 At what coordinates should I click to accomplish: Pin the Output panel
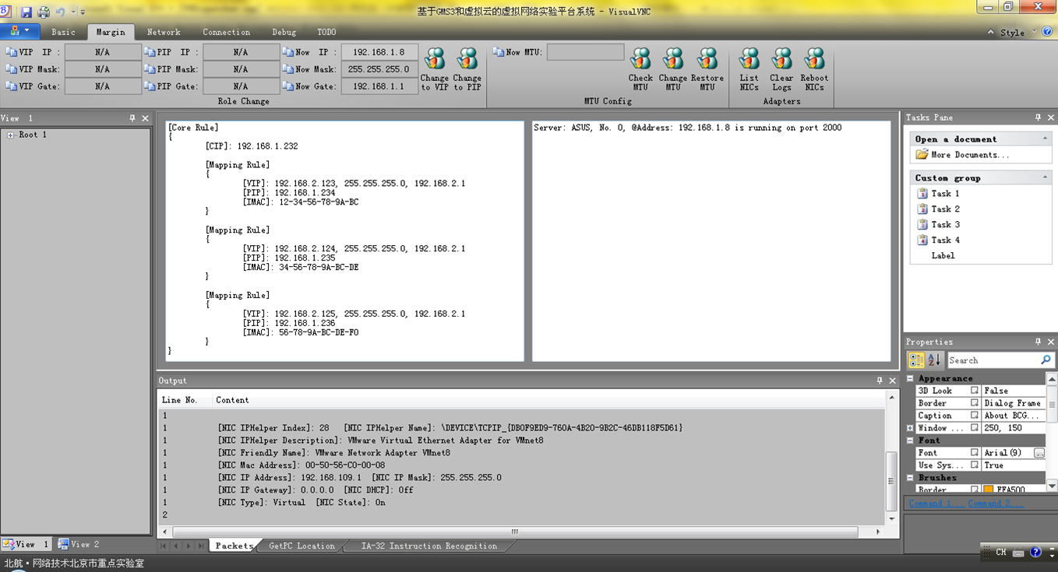click(x=880, y=381)
